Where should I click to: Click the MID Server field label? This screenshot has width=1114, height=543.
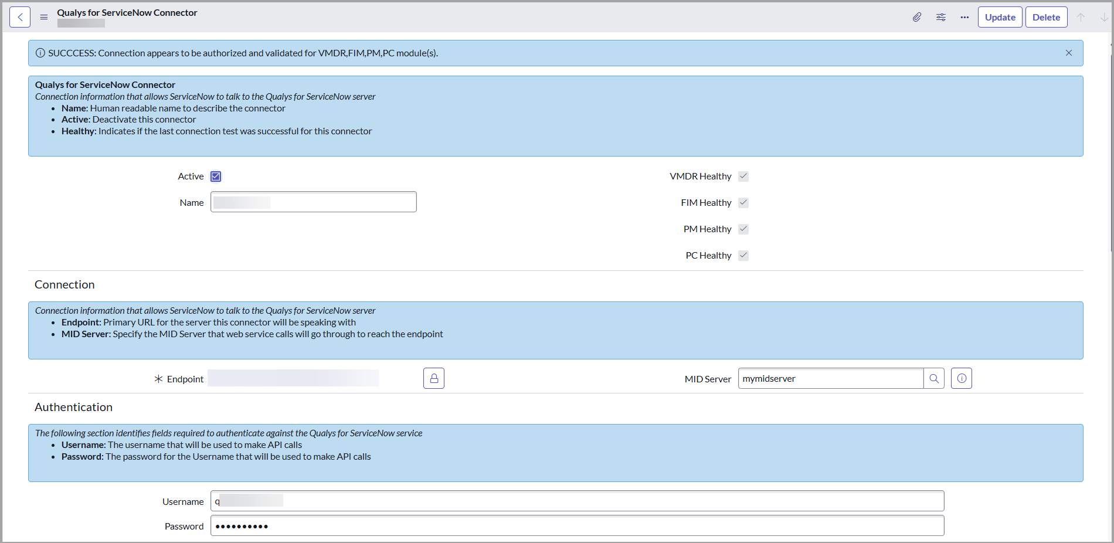(x=708, y=379)
